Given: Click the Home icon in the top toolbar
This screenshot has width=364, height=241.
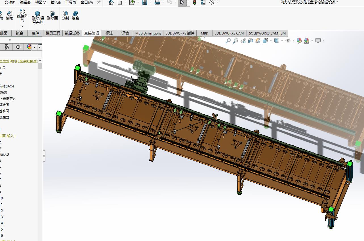Looking at the screenshot, I should point(111,3).
